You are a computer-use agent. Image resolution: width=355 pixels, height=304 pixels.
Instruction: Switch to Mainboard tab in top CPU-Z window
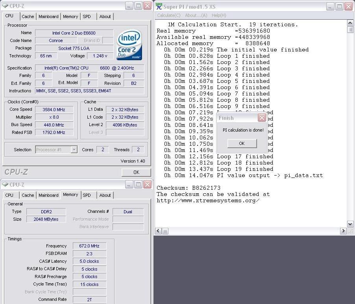point(48,16)
